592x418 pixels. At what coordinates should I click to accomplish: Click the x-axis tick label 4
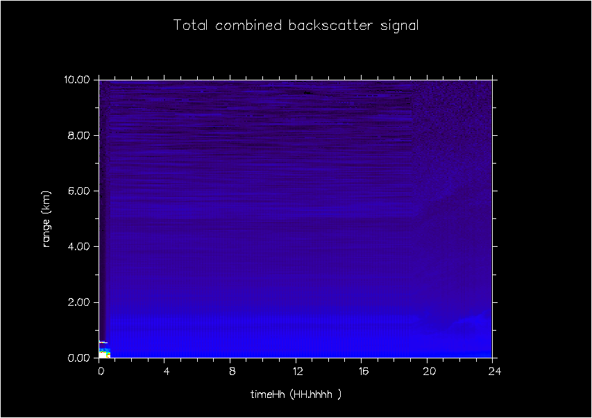tap(167, 372)
